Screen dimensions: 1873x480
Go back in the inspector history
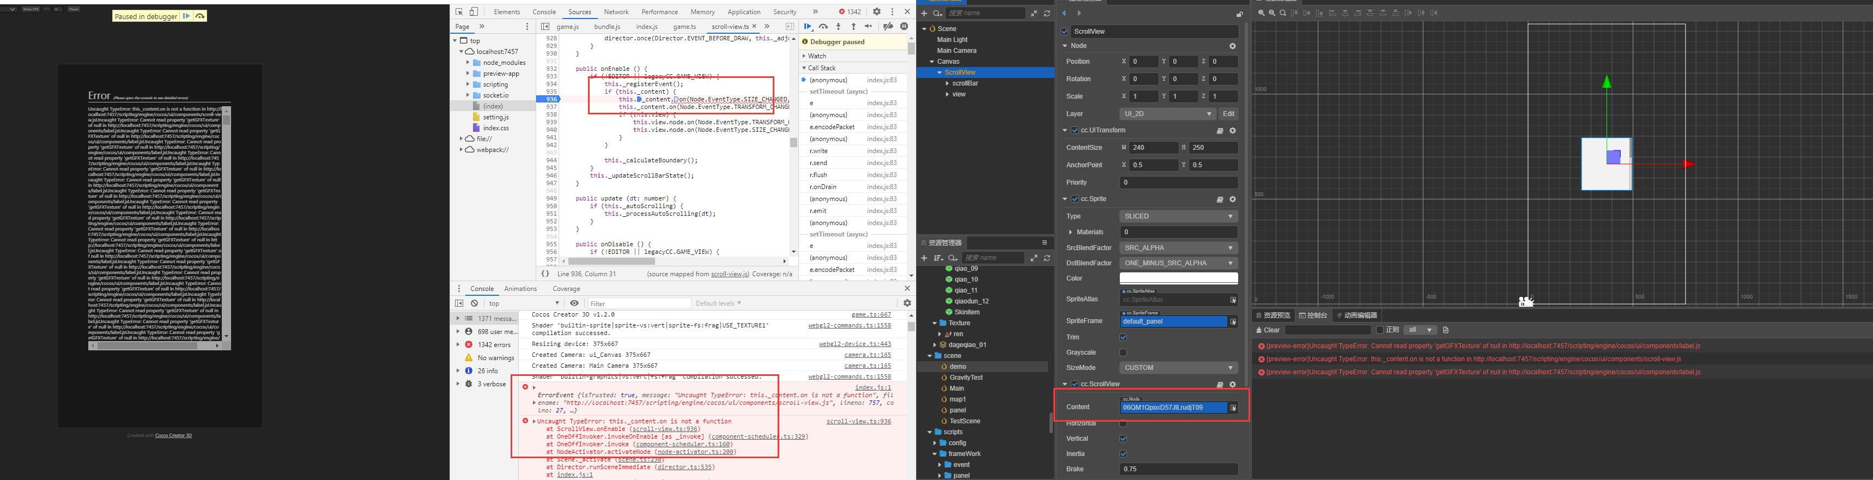pos(1064,13)
